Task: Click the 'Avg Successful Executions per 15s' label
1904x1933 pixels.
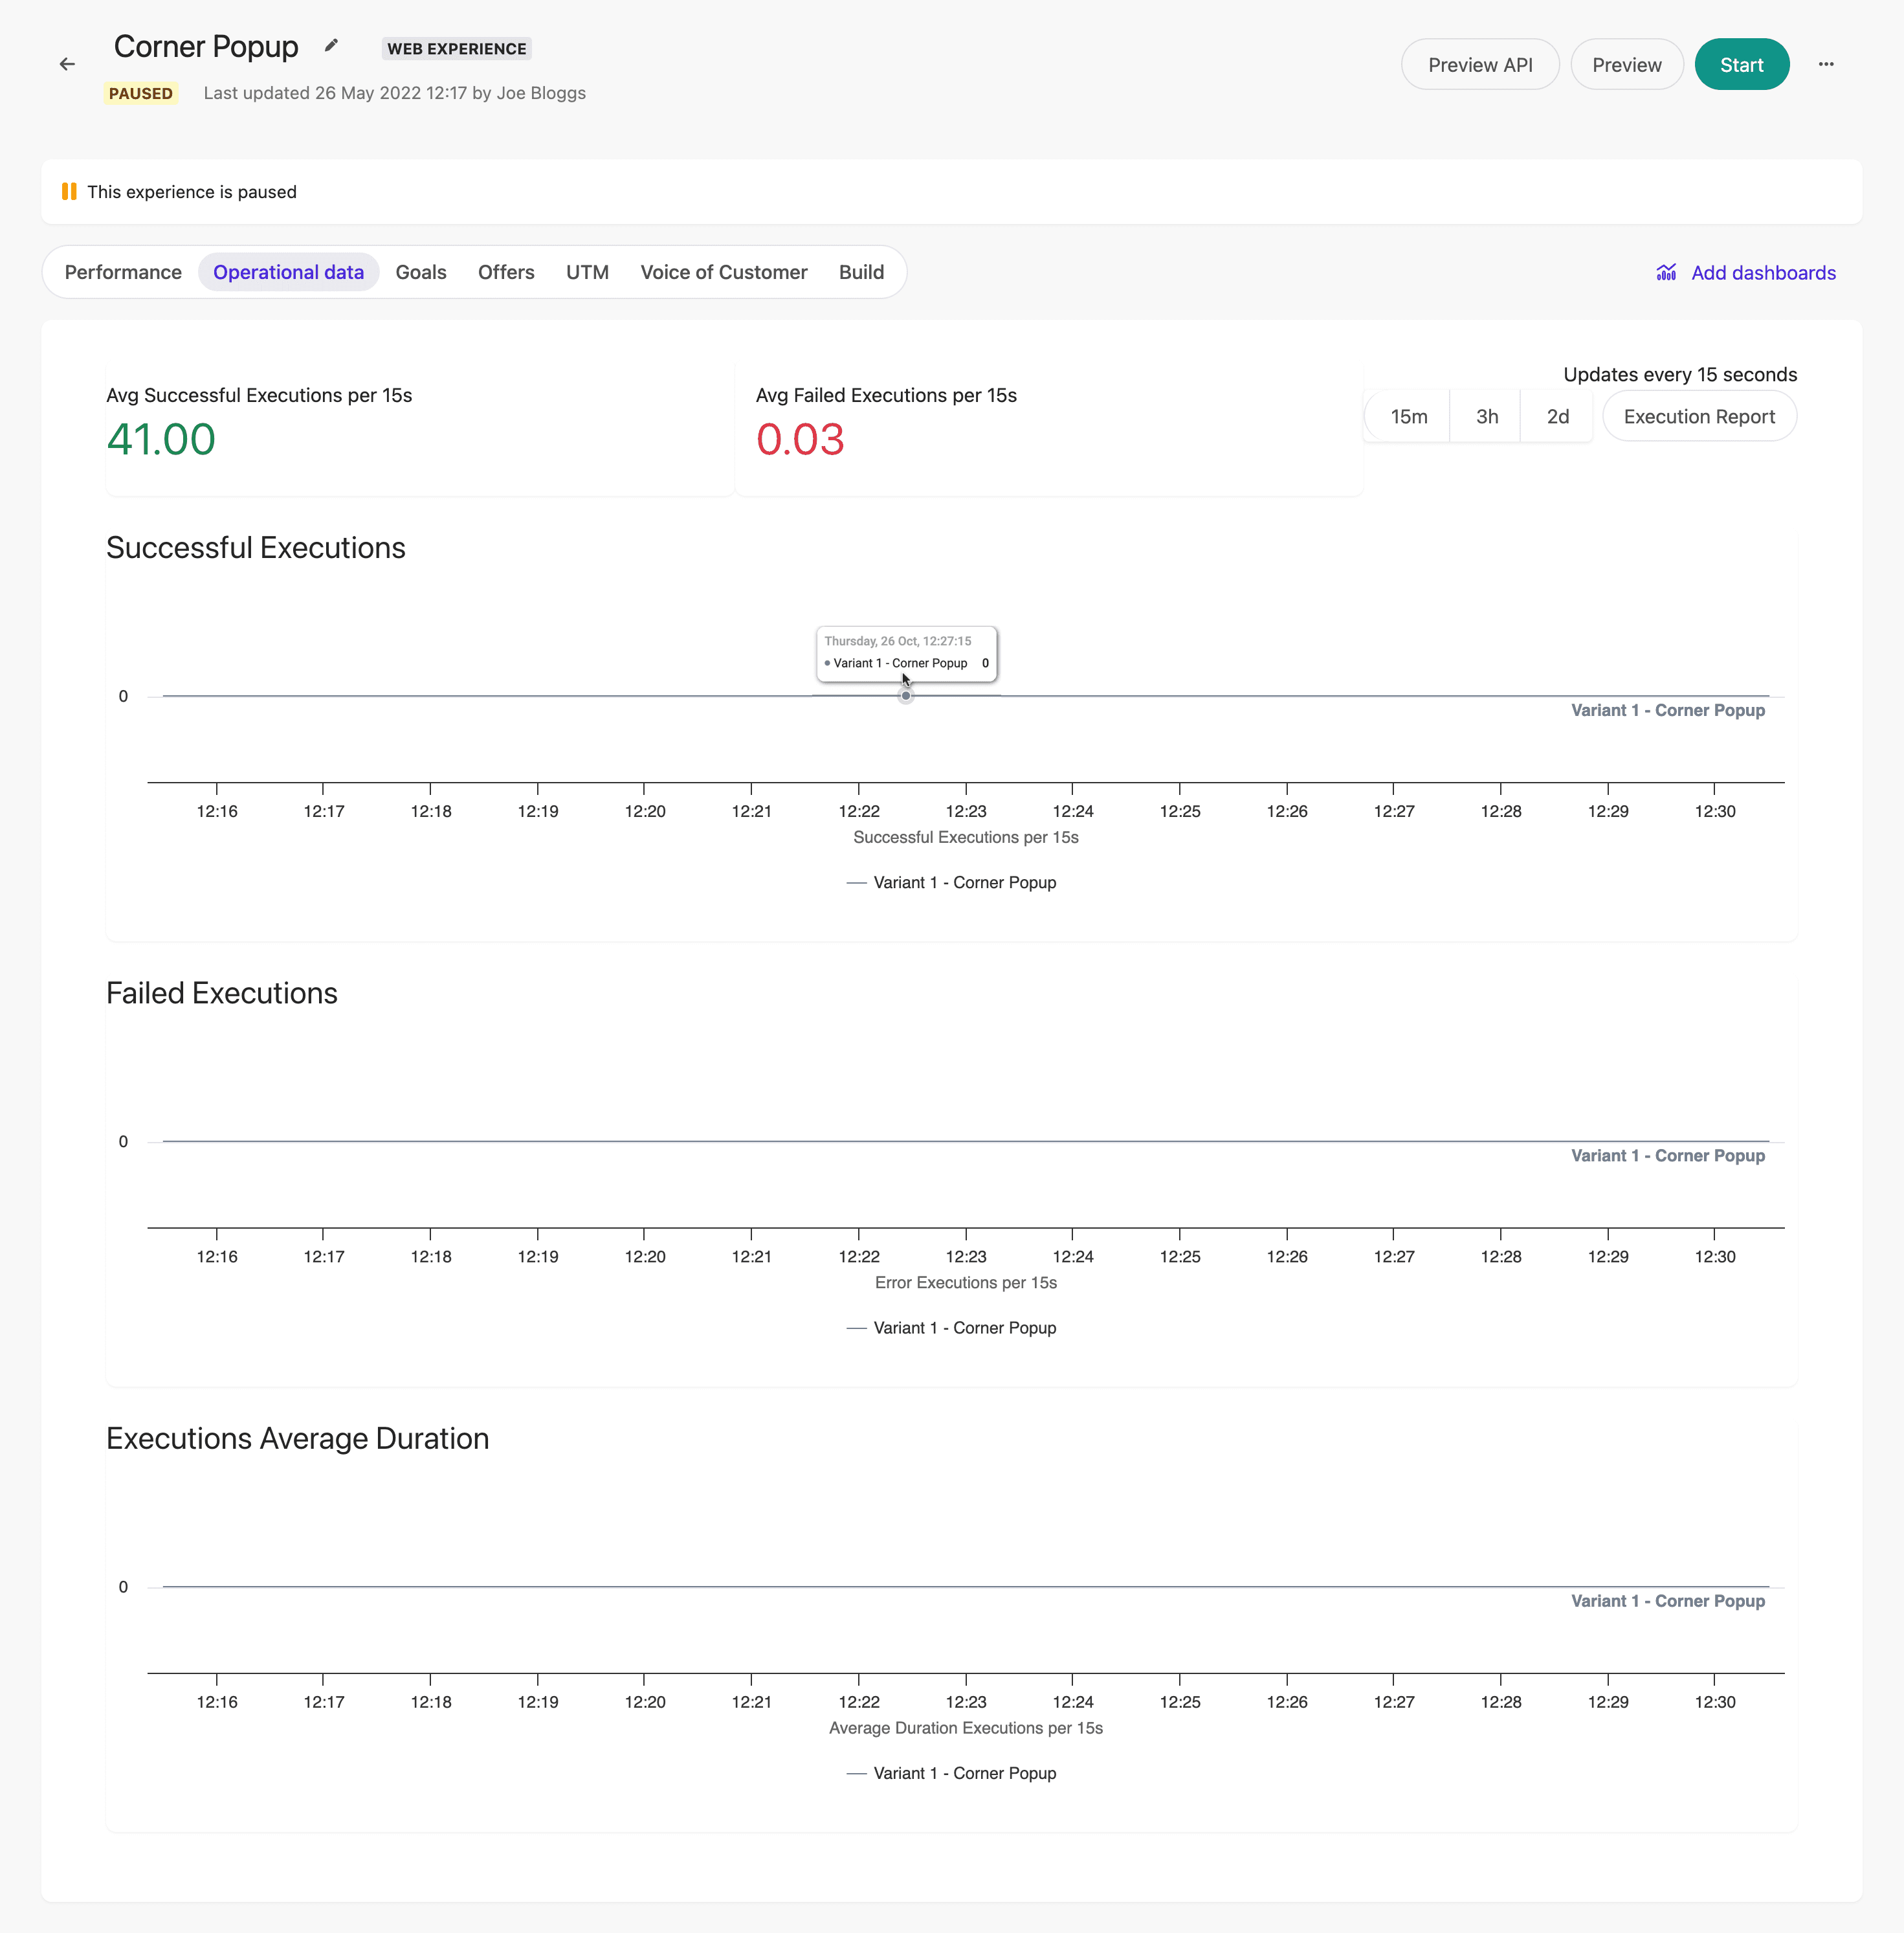Action: (259, 395)
